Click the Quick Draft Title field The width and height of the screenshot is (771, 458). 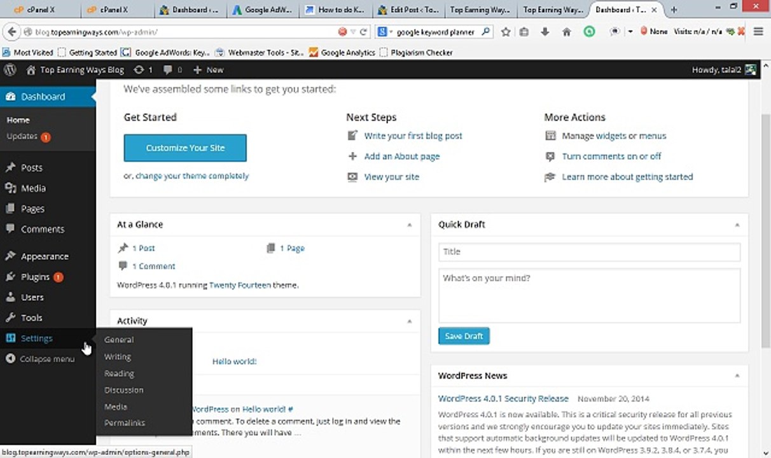click(x=589, y=252)
